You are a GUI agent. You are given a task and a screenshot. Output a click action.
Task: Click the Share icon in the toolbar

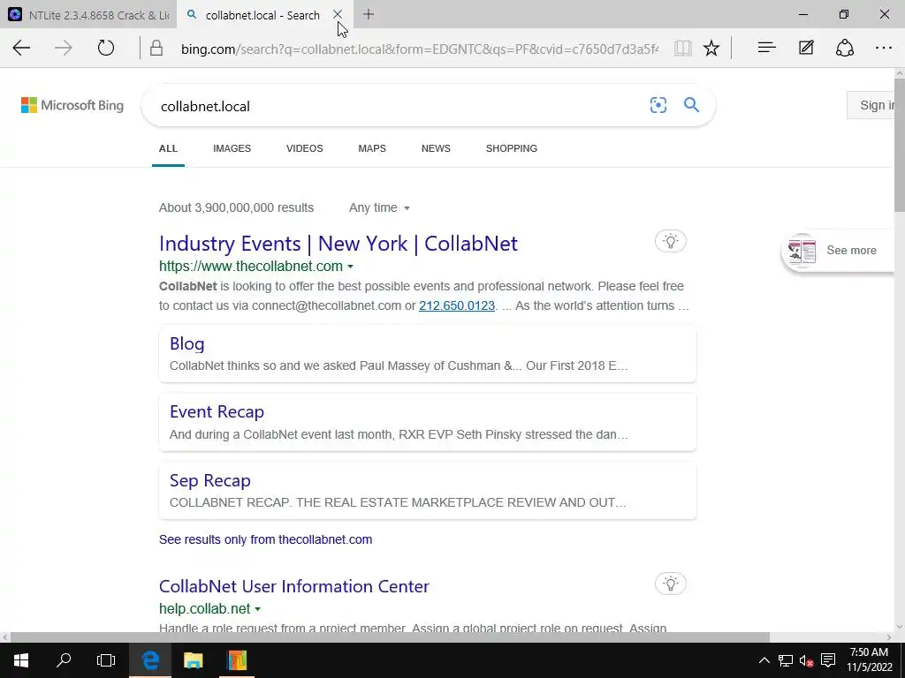tap(844, 48)
